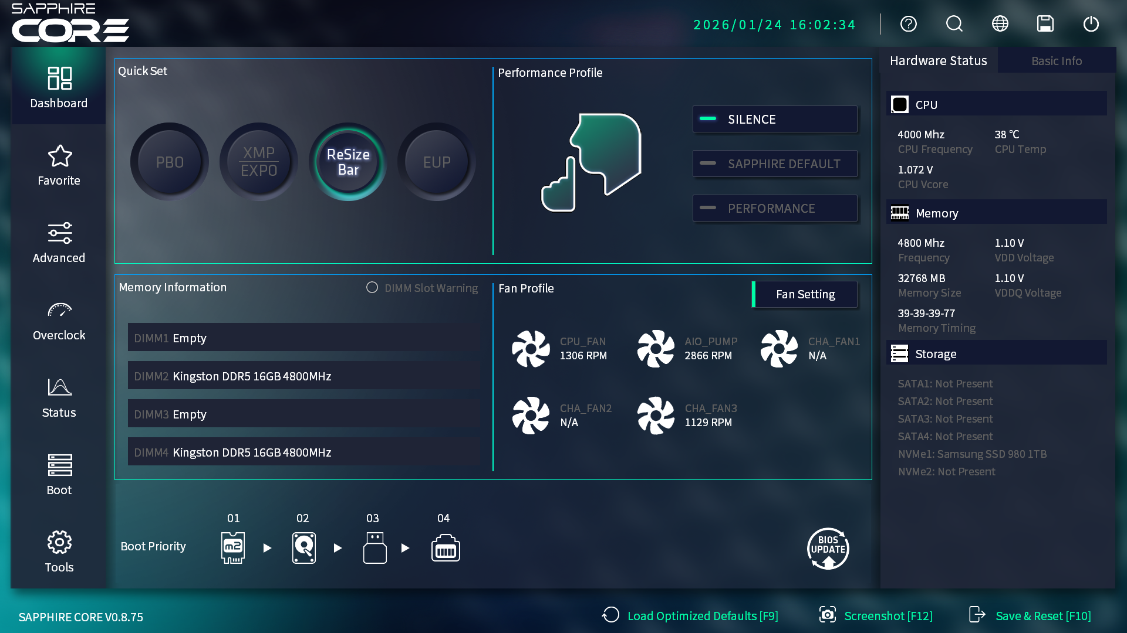Image resolution: width=1127 pixels, height=633 pixels.
Task: Click the save floppy disk icon
Action: 1045,24
